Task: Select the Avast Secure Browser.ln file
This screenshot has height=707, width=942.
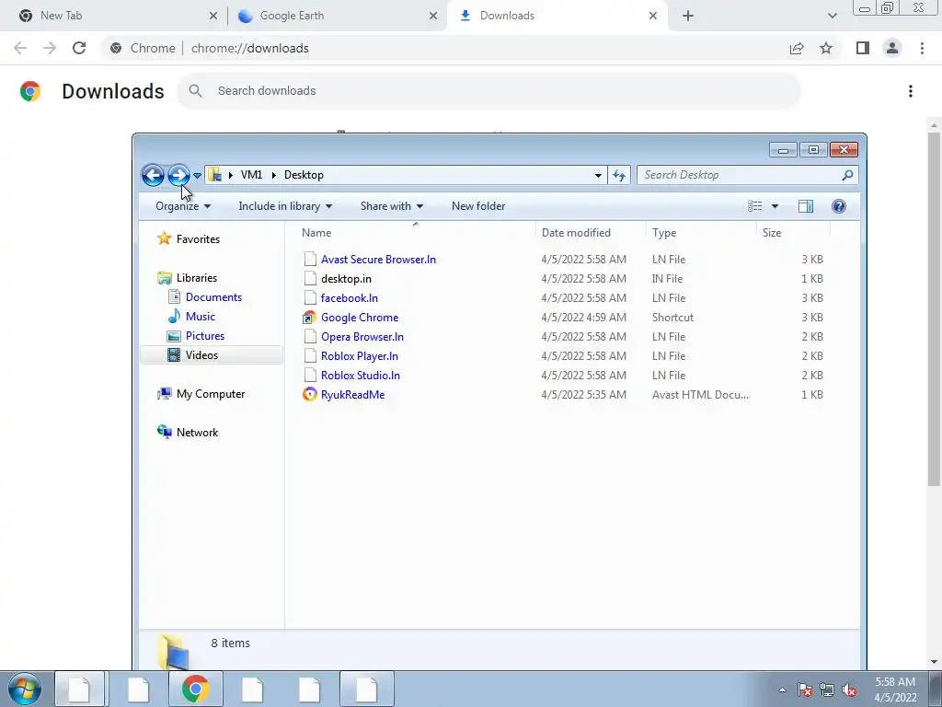Action: (378, 260)
